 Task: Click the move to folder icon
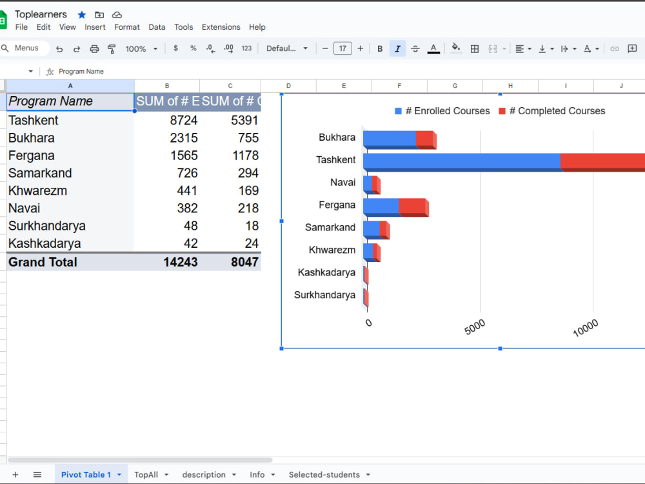(x=99, y=15)
